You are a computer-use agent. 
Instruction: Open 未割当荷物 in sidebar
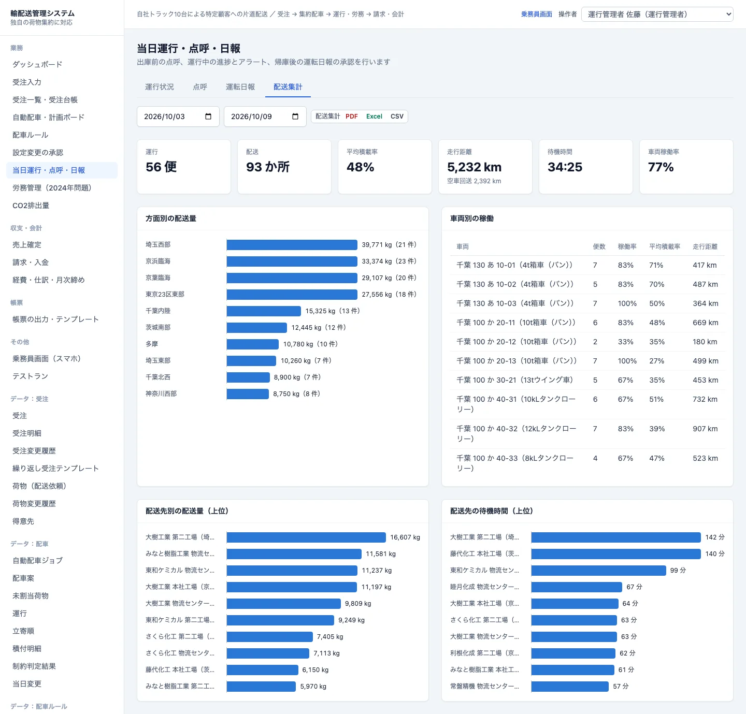62,596
